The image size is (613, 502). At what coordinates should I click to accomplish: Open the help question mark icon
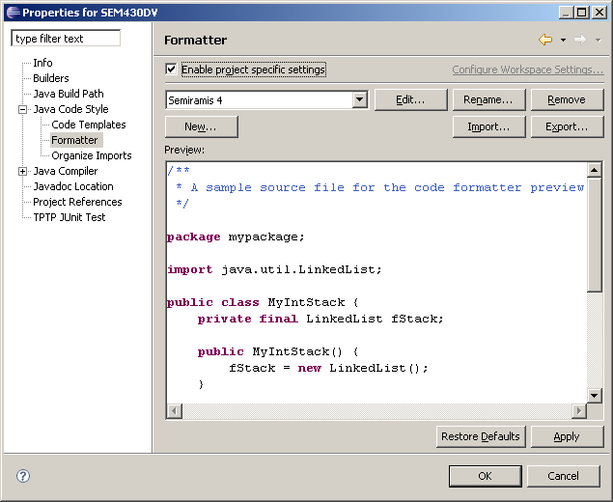[x=23, y=476]
